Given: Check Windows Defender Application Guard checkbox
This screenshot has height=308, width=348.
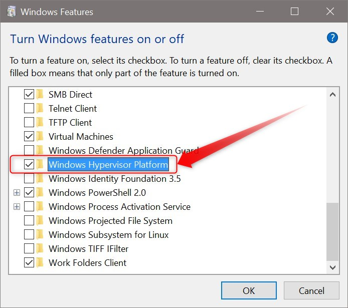Looking at the screenshot, I should pyautogui.click(x=29, y=150).
